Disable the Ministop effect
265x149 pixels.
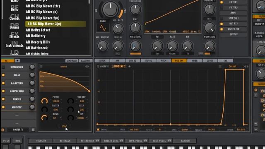coord(3,107)
